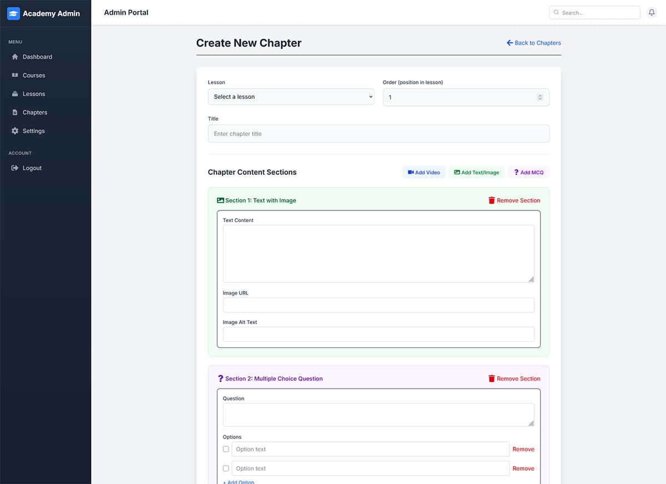
Task: Click the Image URL input
Action: click(379, 305)
